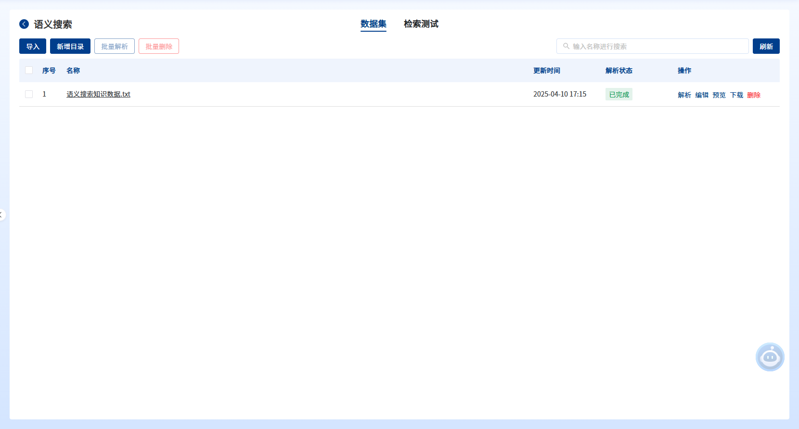Tick the checkbox for row 1
Screen dimensions: 799x429
29,94
